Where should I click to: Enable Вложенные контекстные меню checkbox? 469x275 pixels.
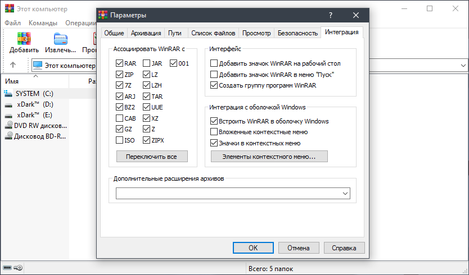[x=214, y=132]
